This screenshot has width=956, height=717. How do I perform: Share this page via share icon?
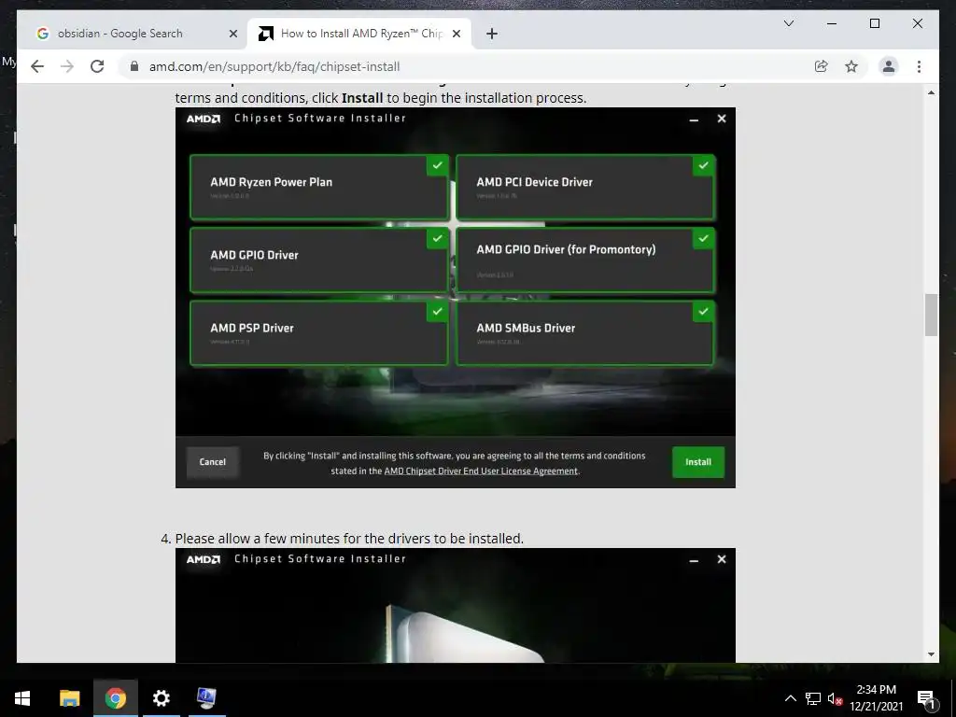pos(822,66)
